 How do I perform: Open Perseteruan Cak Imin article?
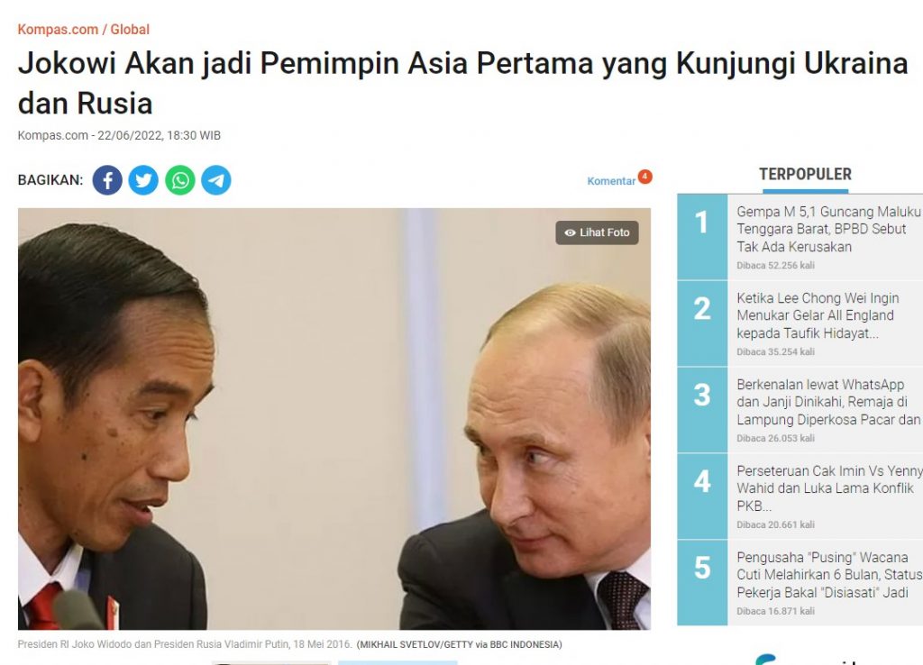829,488
